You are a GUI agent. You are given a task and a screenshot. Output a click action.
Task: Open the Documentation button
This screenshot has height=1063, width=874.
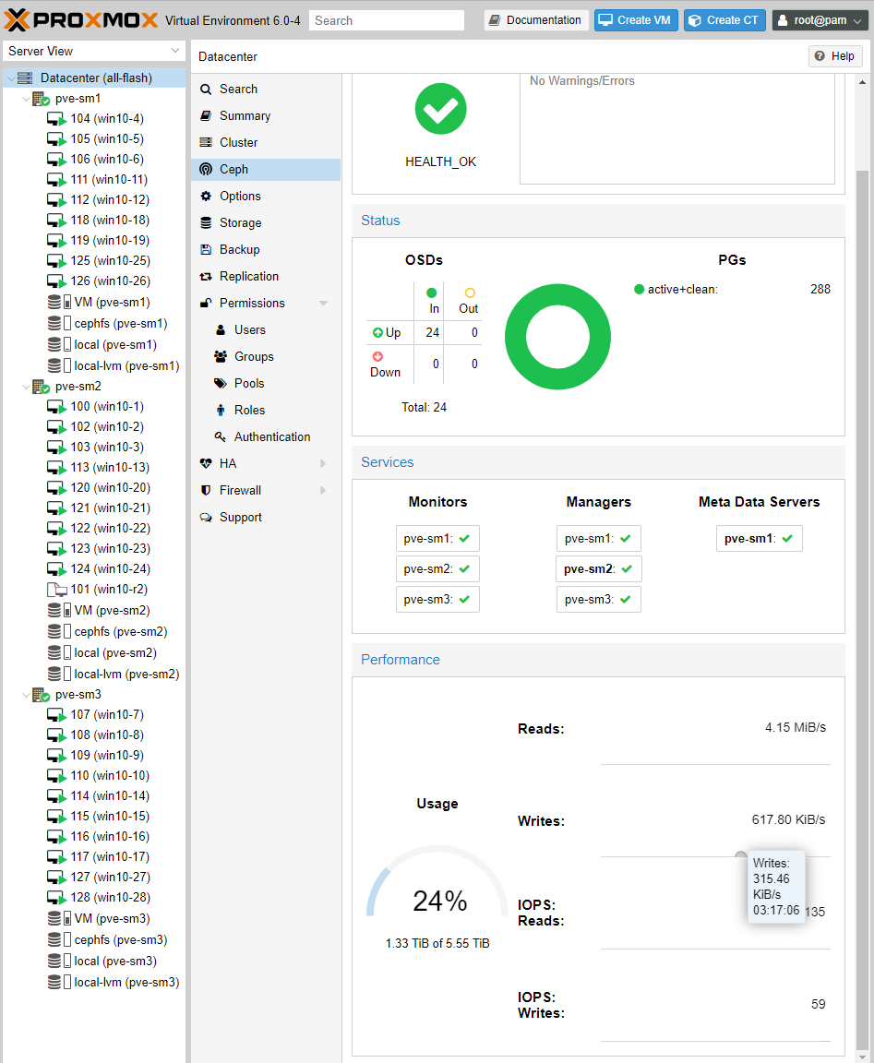pos(535,20)
